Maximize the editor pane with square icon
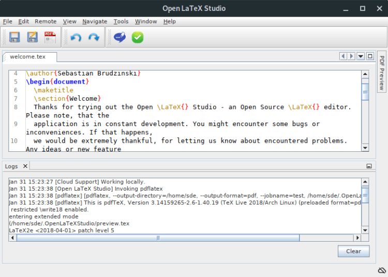388x277 pixels. 370,56
